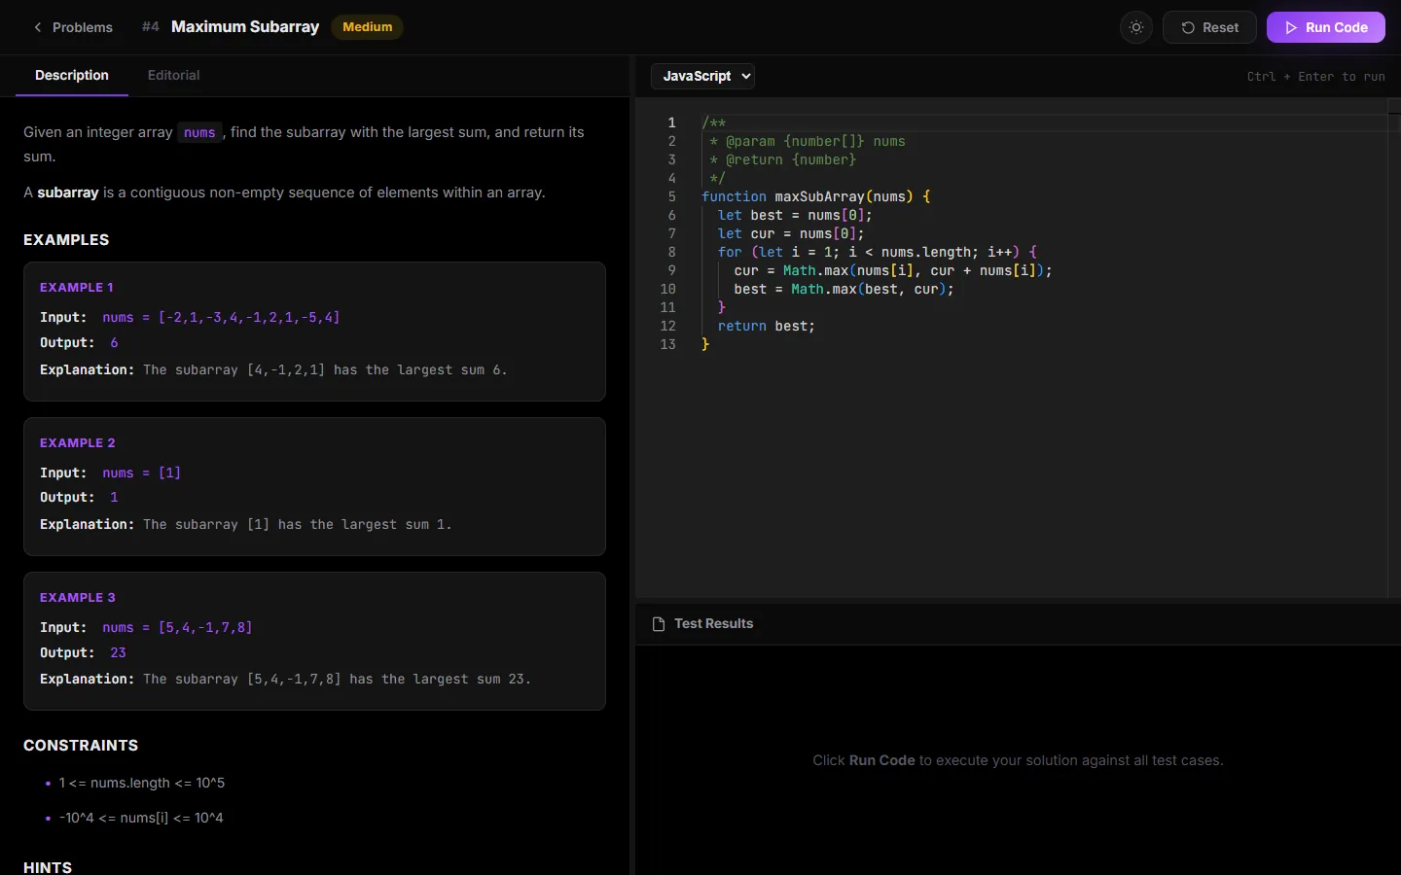Screen dimensions: 1401x875
Task: Open the JavaScript language dropdown
Action: click(703, 76)
